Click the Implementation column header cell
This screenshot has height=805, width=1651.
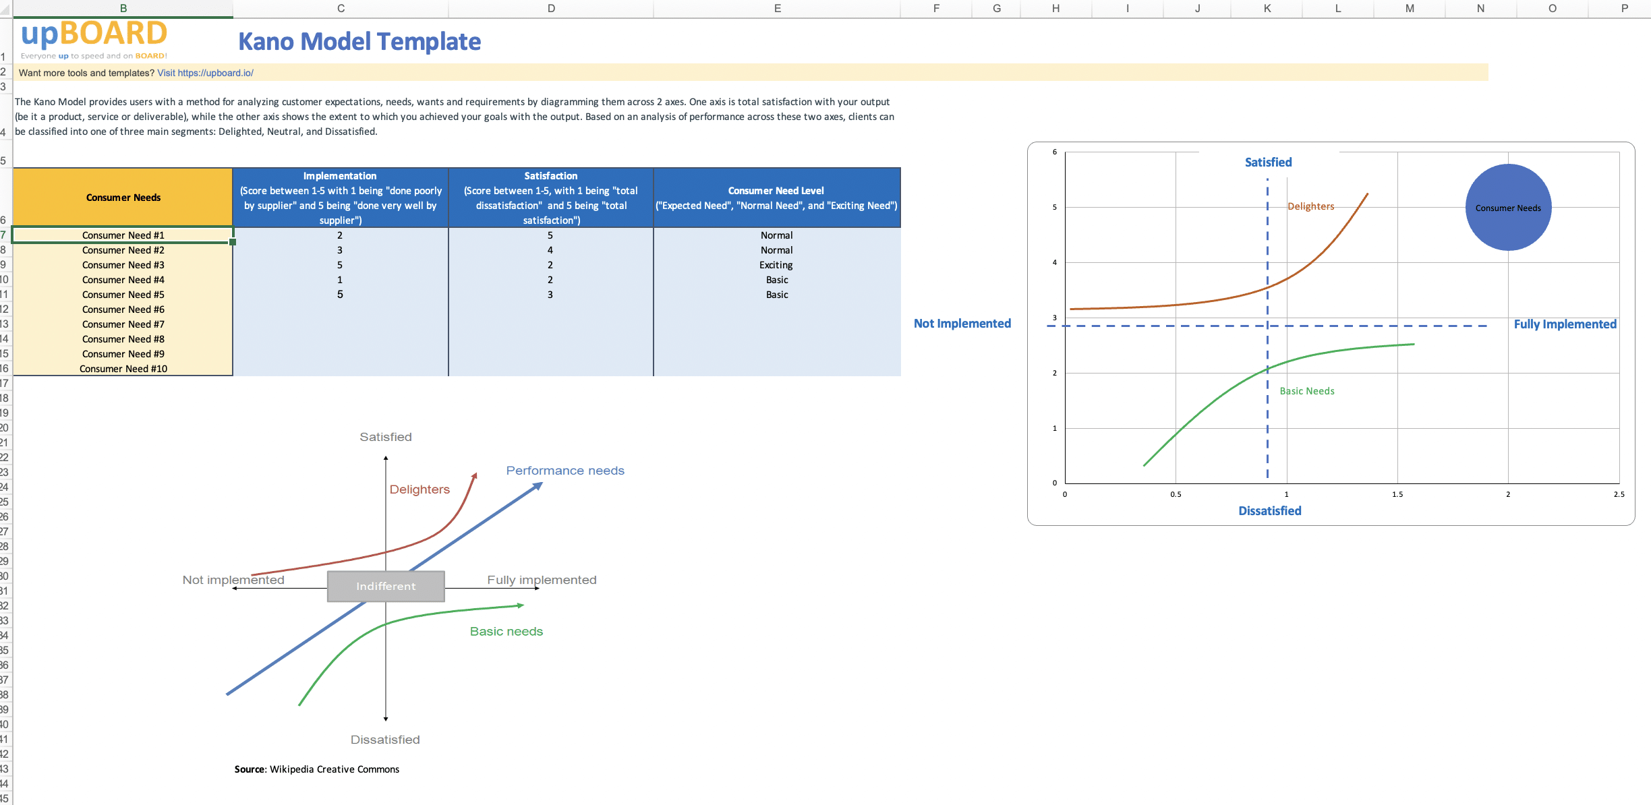[340, 198]
